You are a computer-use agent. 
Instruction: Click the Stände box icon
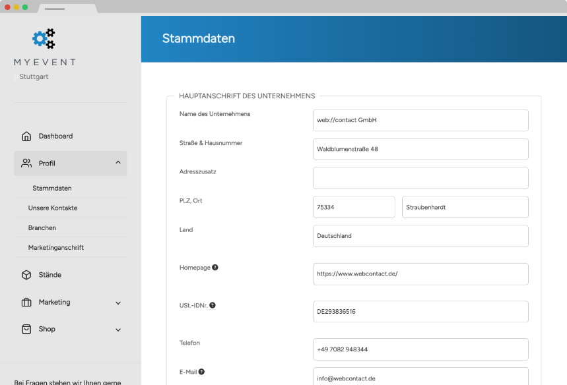point(26,275)
